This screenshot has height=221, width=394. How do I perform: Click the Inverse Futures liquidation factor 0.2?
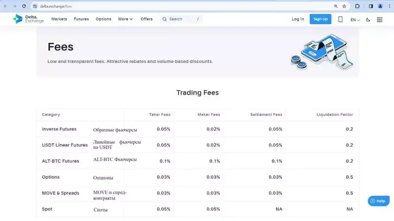click(x=349, y=129)
